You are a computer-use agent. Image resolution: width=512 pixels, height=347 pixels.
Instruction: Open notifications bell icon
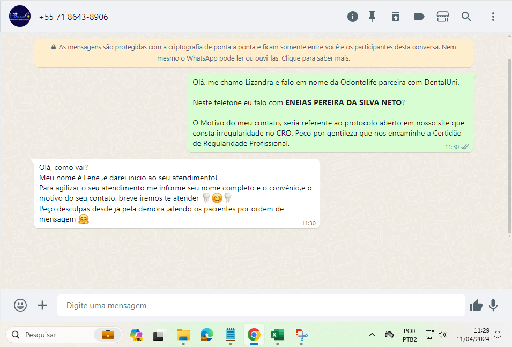click(498, 335)
